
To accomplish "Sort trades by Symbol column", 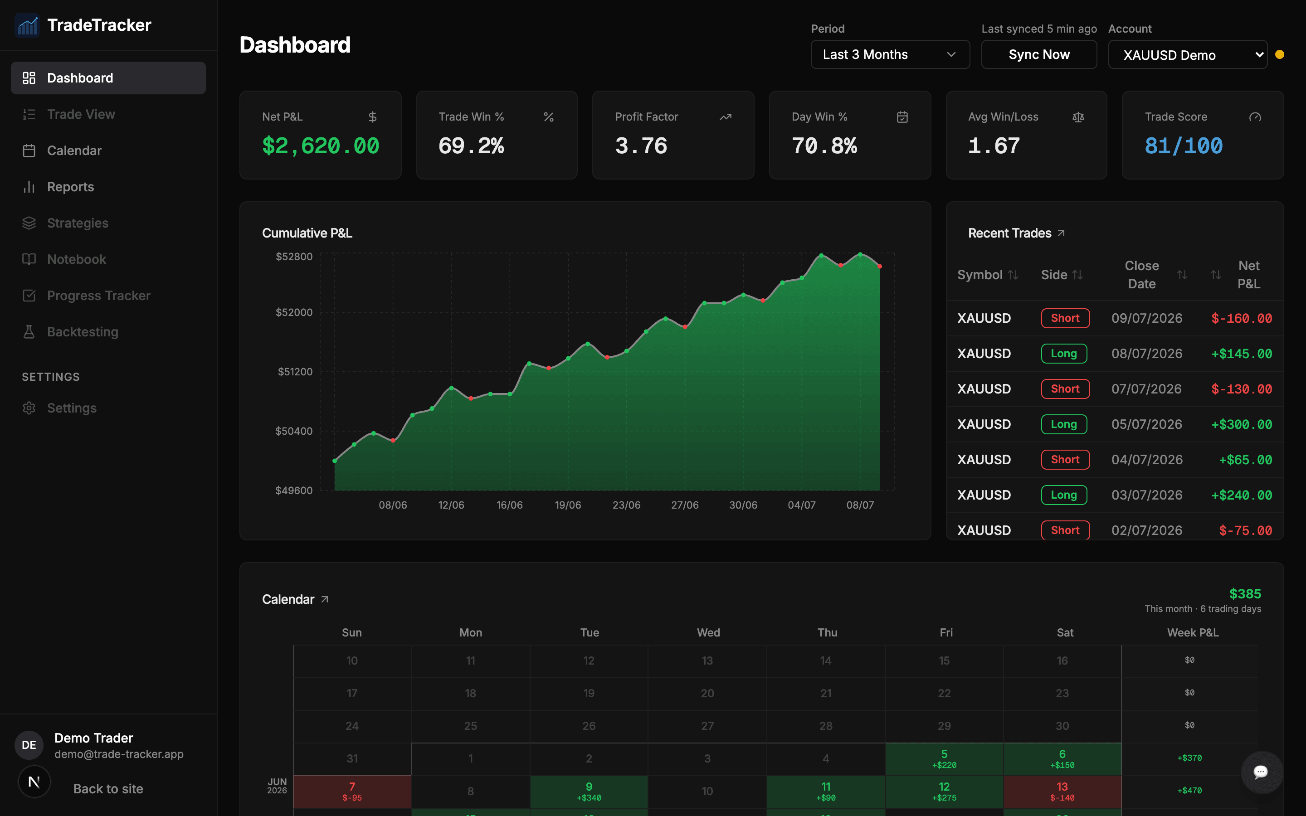I will click(988, 275).
